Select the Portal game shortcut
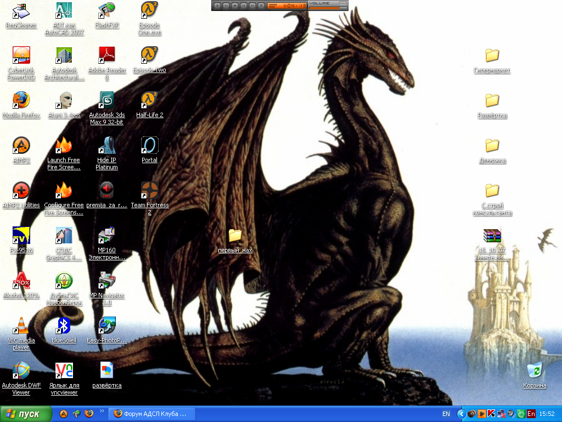 point(149,146)
